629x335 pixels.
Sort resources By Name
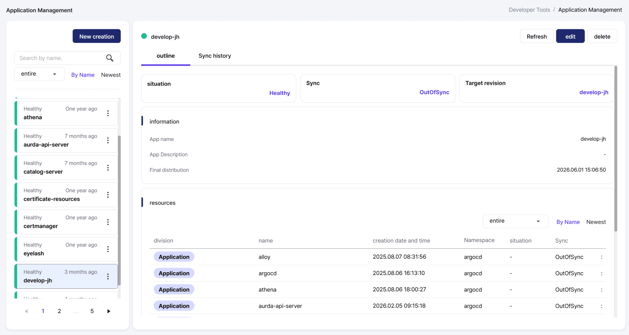coord(568,222)
